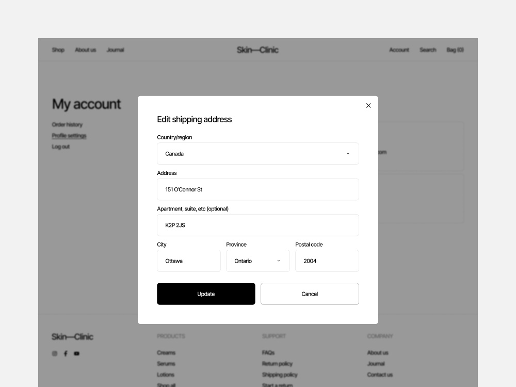Open the Country/region dropdown showing Canada
The height and width of the screenshot is (387, 516).
[258, 154]
